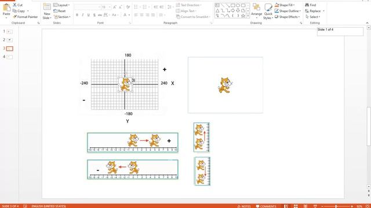Open the Shape Effects menu
371x208 pixels.
[288, 17]
